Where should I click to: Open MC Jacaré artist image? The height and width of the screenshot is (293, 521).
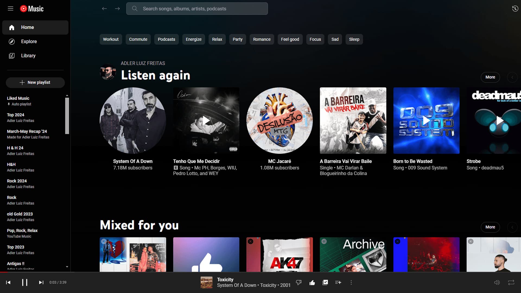click(279, 120)
